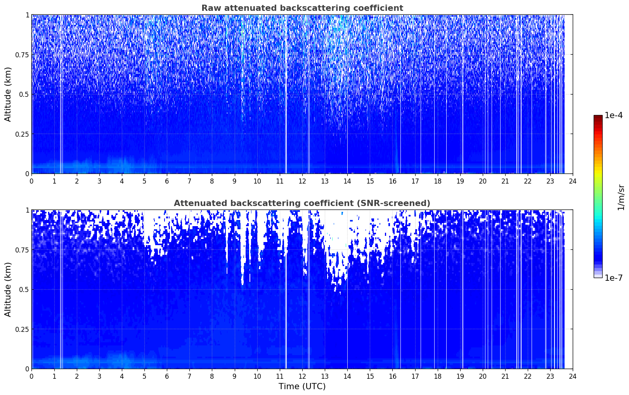Click the cyan region of the colorbar
This screenshot has height=395, width=629.
click(x=598, y=220)
